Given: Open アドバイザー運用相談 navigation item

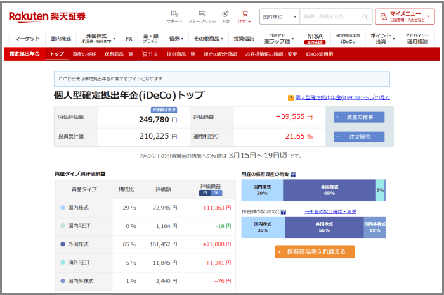Looking at the screenshot, I should 417,39.
